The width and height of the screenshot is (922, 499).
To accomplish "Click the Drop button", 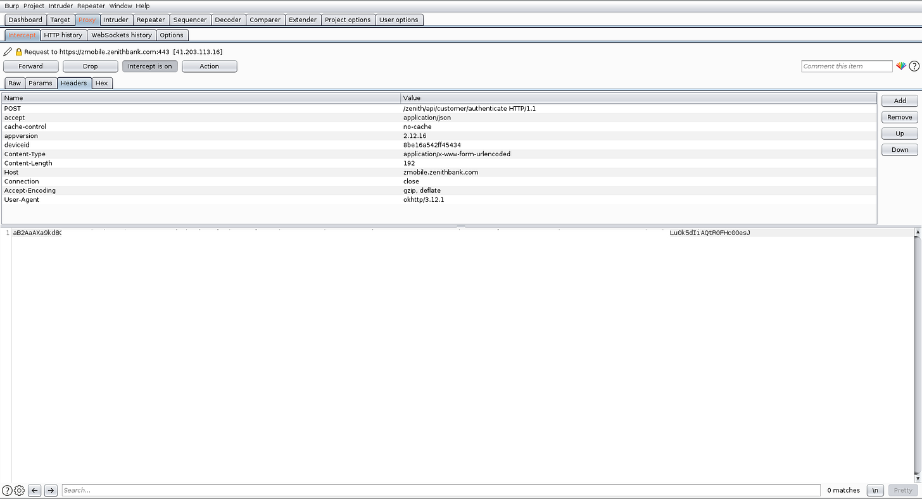I will pos(91,66).
